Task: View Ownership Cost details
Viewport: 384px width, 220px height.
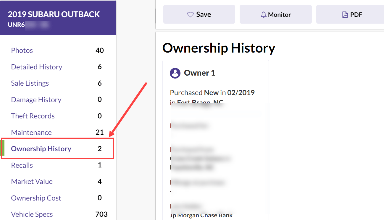Action: pos(36,198)
